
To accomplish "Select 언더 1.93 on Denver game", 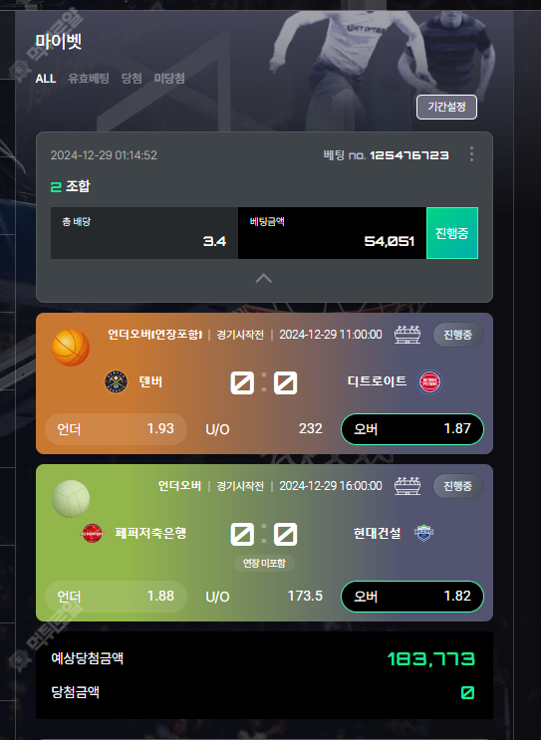I will [x=117, y=429].
